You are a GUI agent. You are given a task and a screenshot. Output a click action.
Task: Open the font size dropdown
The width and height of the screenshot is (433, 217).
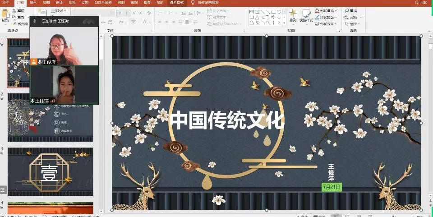pyautogui.click(x=128, y=13)
